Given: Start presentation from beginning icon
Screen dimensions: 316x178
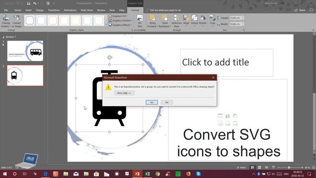Looking at the screenshot, I should (48, 3).
